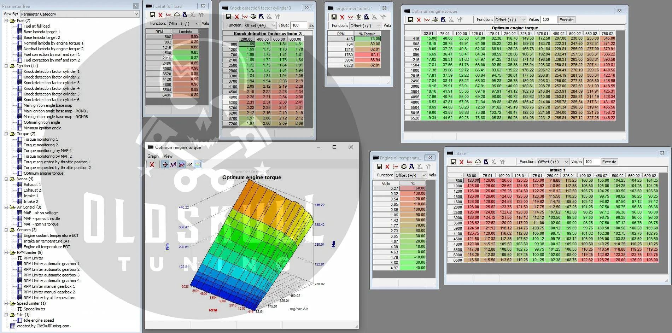Viewport: 672px width, 333px height.
Task: Click Execute button in Optimum engine torque window
Action: [566, 20]
